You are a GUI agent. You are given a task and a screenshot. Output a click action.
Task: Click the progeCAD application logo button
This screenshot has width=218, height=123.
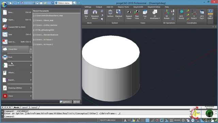(4, 4)
